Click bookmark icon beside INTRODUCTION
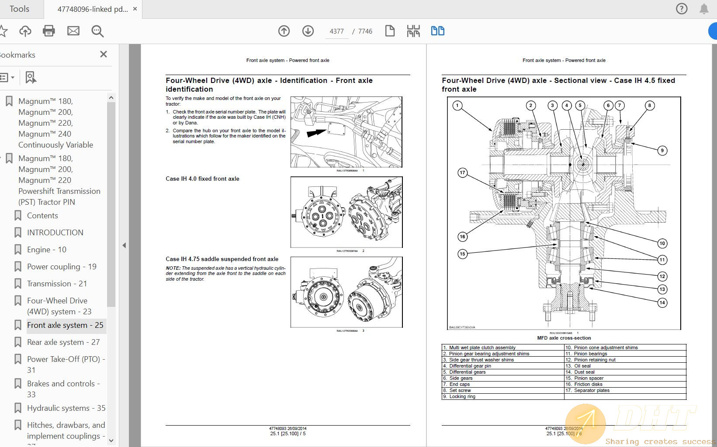717x447 pixels. 18,233
